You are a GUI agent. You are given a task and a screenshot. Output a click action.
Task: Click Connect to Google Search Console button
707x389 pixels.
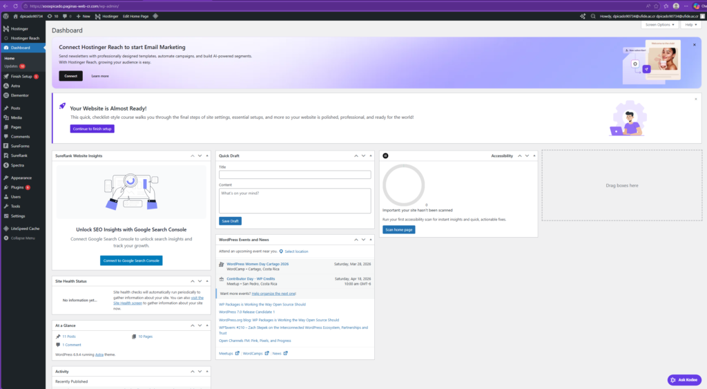point(131,261)
